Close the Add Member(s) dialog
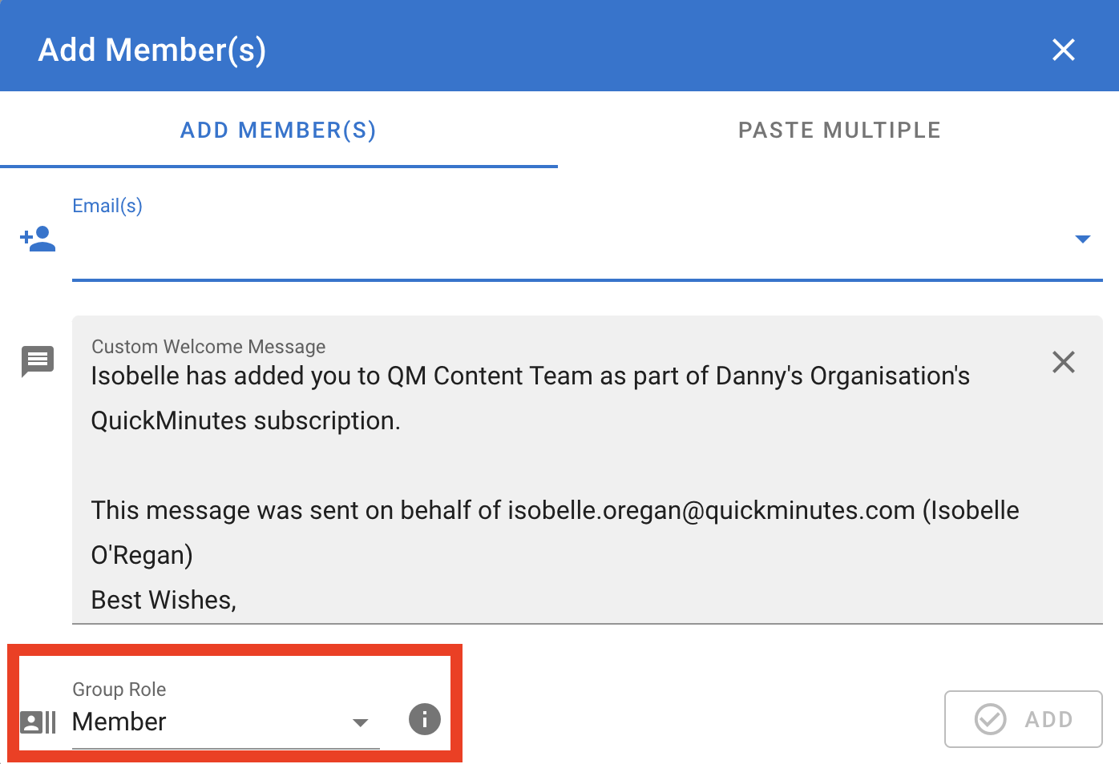This screenshot has height=764, width=1119. point(1063,50)
